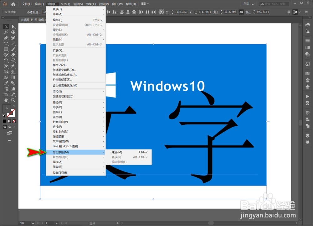Select the Selection tool in the toolbar

click(6, 27)
